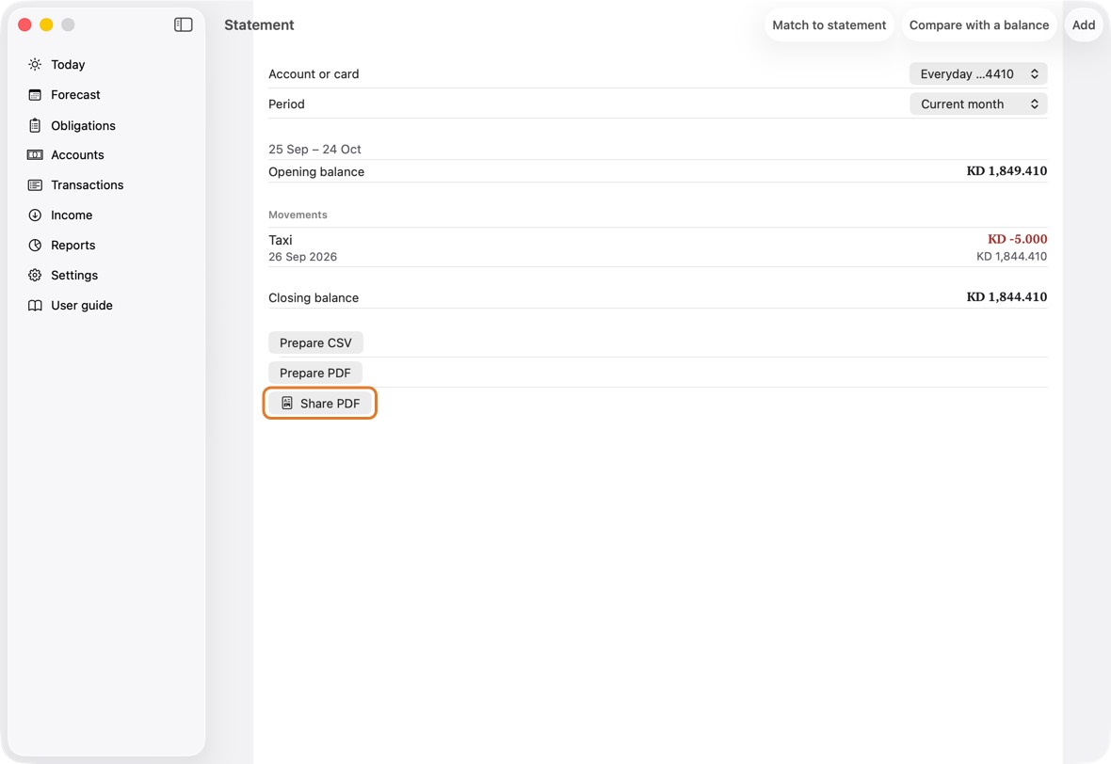Click the calendar icon beside Forecast
The height and width of the screenshot is (764, 1111).
point(35,95)
